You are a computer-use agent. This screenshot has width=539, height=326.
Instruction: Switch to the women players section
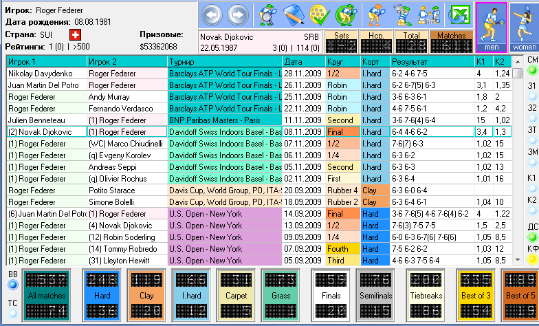point(524,28)
